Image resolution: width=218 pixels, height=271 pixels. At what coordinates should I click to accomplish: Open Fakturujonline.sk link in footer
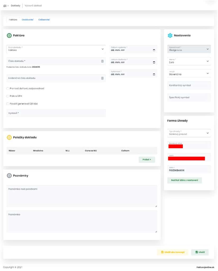pos(205,267)
